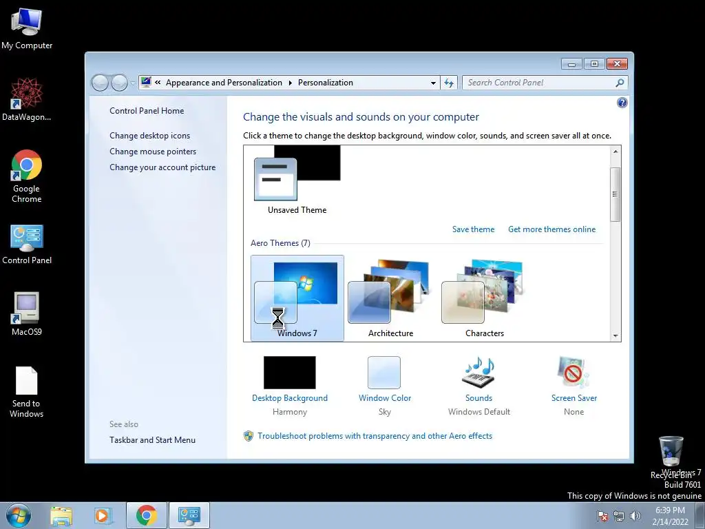
Task: Click the Aero Themes (7) header
Action: [x=281, y=243]
